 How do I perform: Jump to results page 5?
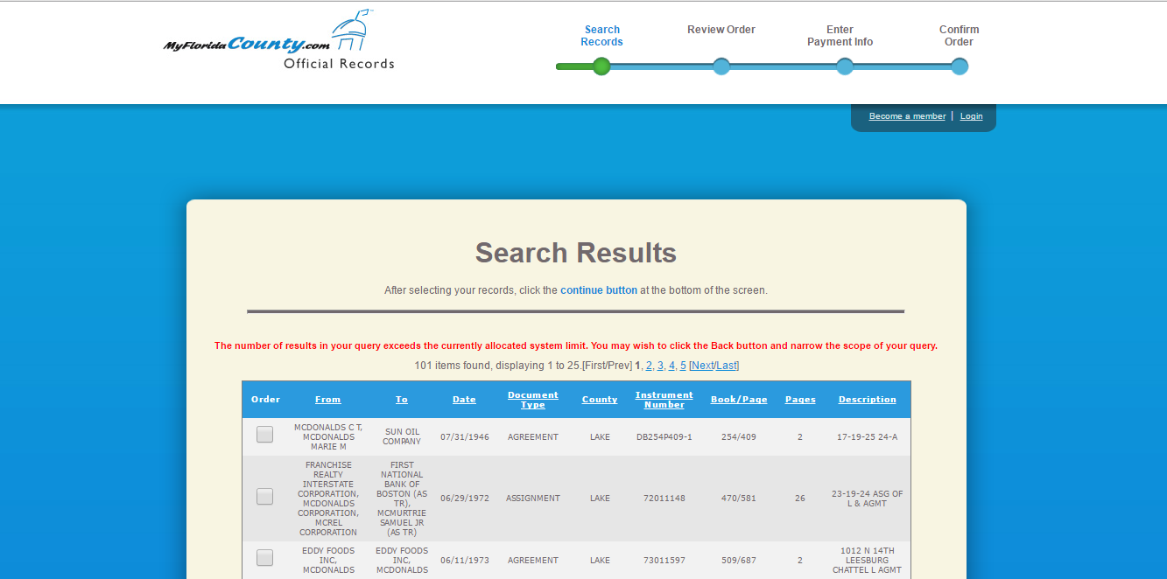683,366
